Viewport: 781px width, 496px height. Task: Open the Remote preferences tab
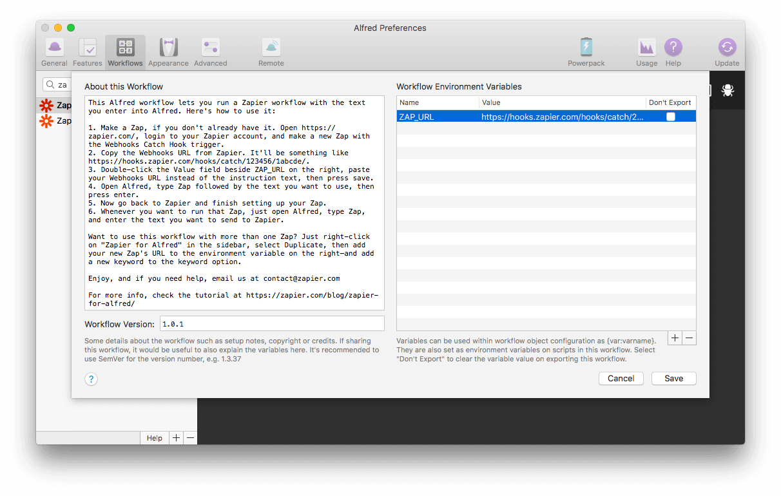[271, 52]
